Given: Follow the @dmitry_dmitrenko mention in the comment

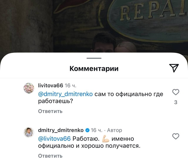Looking at the screenshot, I should tap(65, 94).
